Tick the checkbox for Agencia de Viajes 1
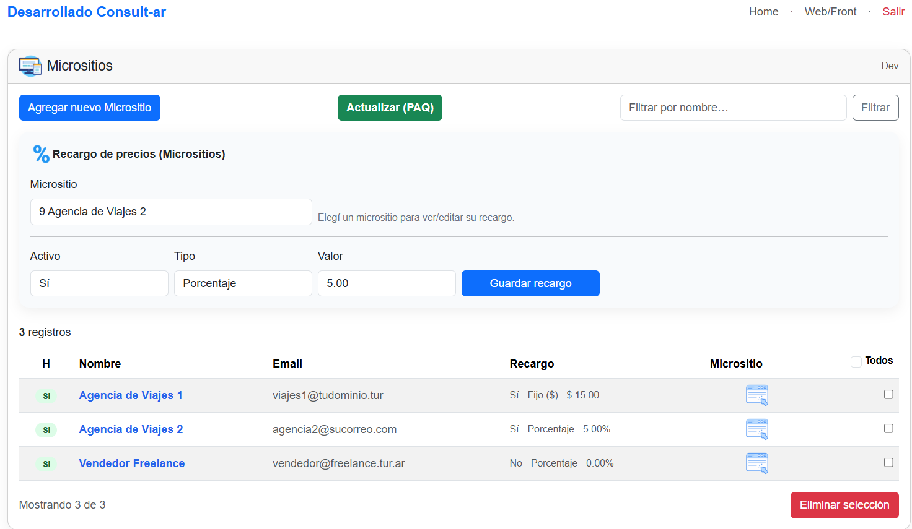Screen dimensions: 912x529 tap(888, 395)
